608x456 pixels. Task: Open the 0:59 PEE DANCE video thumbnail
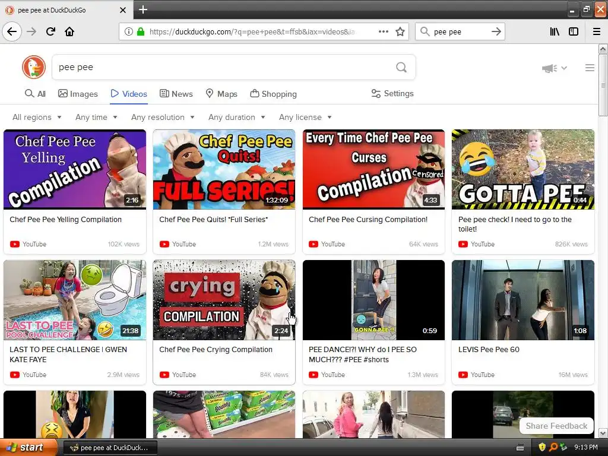coord(373,300)
